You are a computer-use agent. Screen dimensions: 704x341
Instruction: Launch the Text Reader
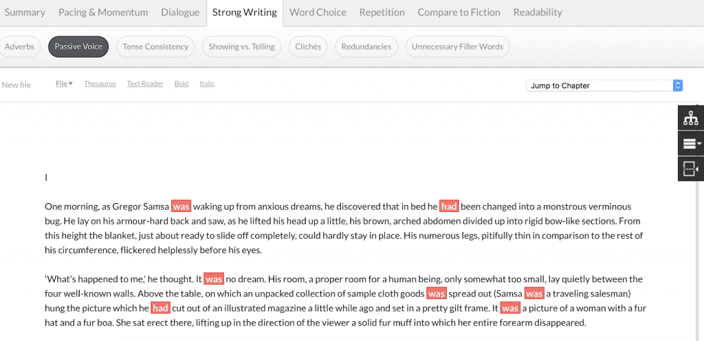coord(145,84)
